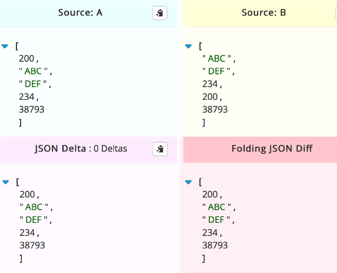Image resolution: width=337 pixels, height=273 pixels.
Task: Collapse the array in Source B panel
Action: [188, 46]
